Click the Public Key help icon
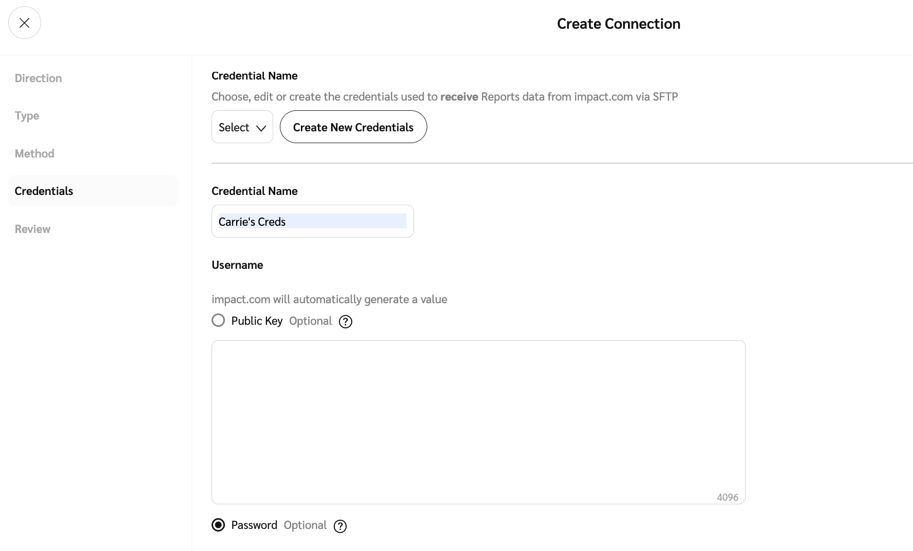Viewport: 913px width, 551px height. click(x=346, y=322)
